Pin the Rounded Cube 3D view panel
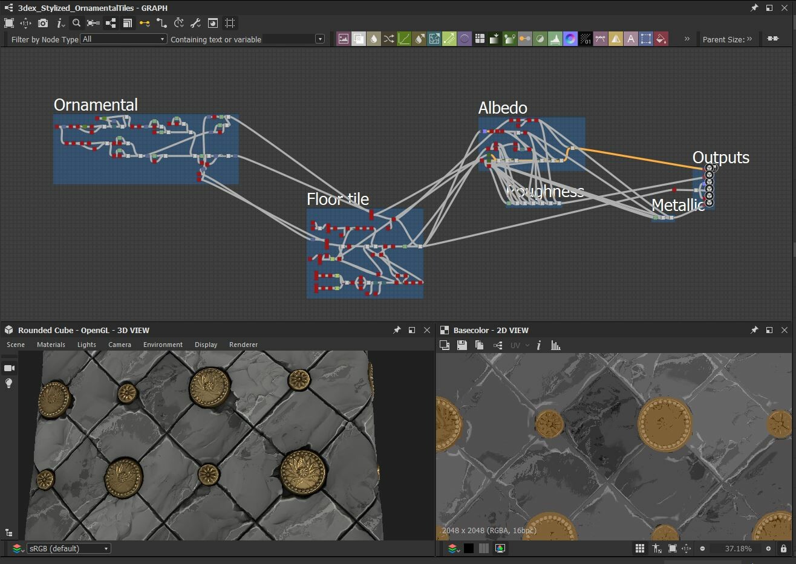The width and height of the screenshot is (796, 564). [x=397, y=330]
